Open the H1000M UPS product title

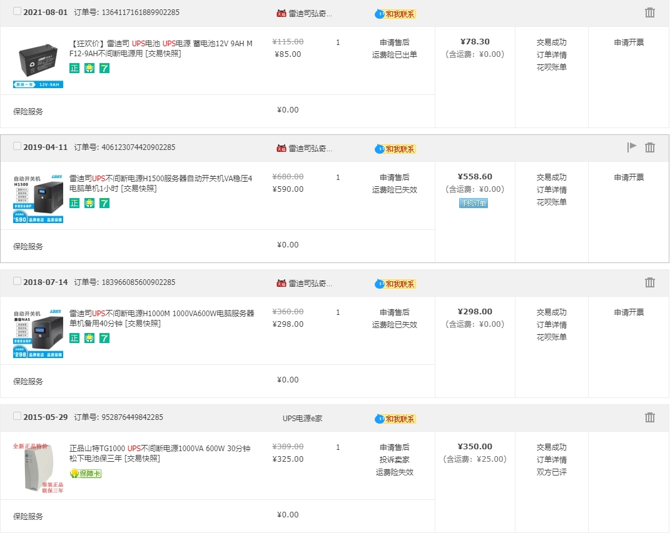(161, 318)
